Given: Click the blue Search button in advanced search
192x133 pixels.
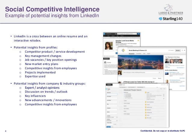Looking at the screenshot, I should tap(109, 127).
